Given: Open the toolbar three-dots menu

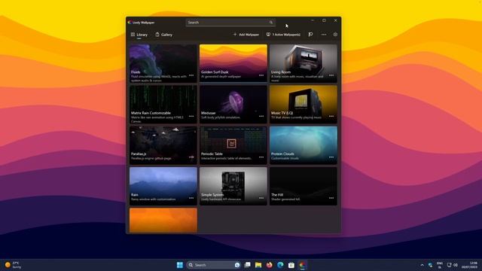Looking at the screenshot, I should pos(324,35).
